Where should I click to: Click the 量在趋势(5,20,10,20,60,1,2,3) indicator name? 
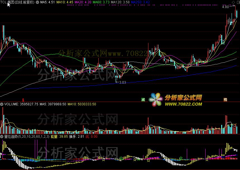(27, 137)
